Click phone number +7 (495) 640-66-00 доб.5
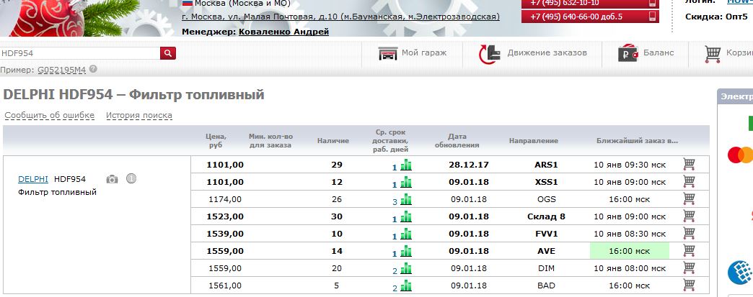This screenshot has width=753, height=297. 576,17
